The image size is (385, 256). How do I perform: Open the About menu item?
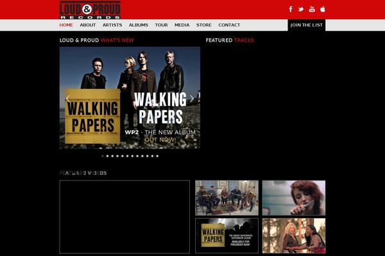88,25
